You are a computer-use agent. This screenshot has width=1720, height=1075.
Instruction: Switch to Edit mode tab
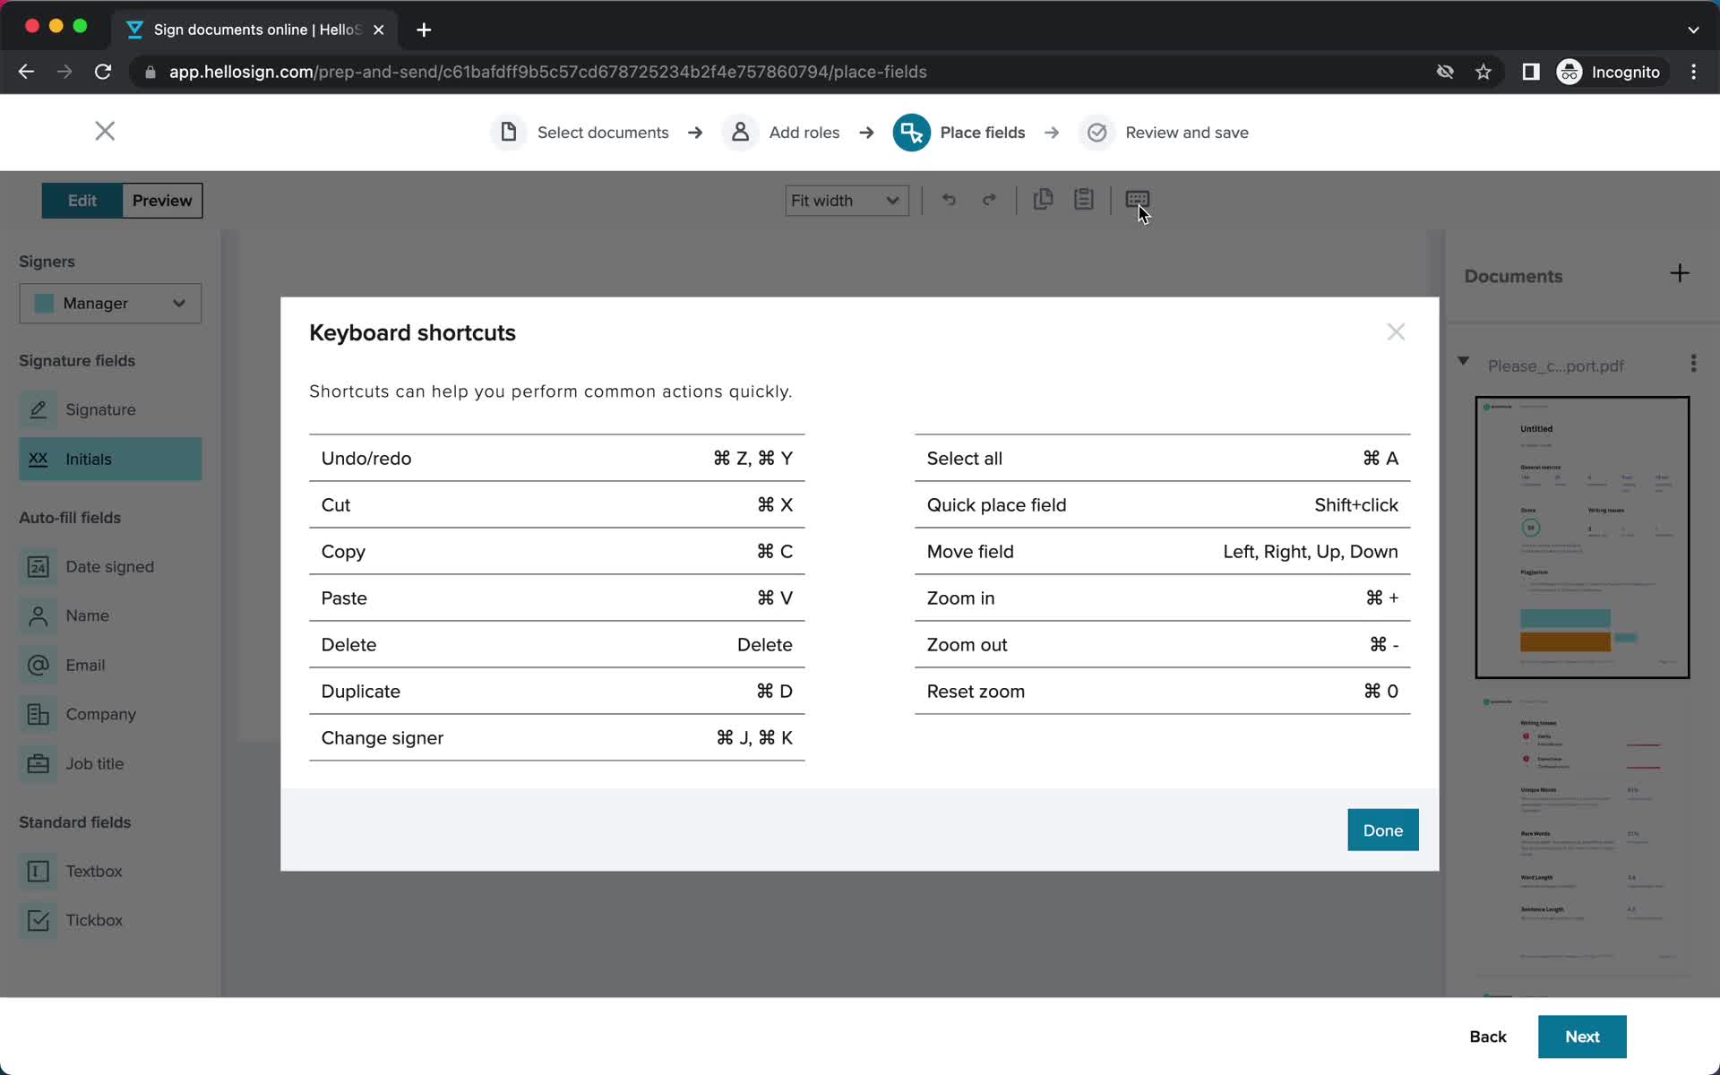[82, 200]
